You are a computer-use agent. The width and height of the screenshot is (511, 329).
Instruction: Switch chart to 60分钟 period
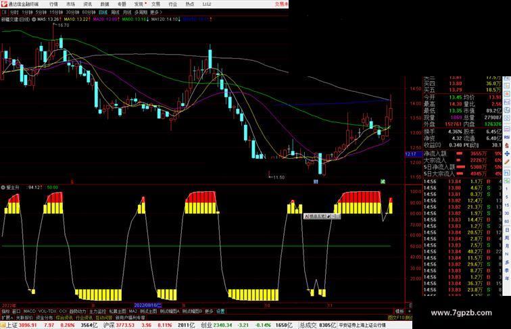click(x=89, y=12)
